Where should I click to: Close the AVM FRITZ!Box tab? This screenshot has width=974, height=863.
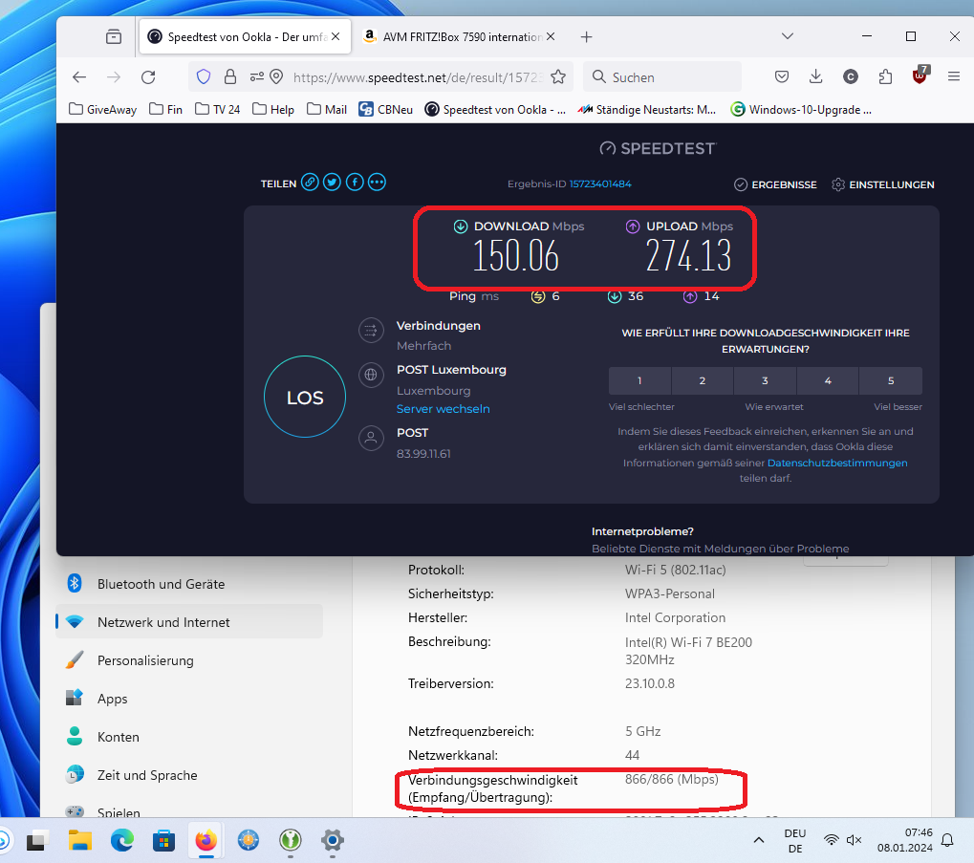[x=551, y=36]
